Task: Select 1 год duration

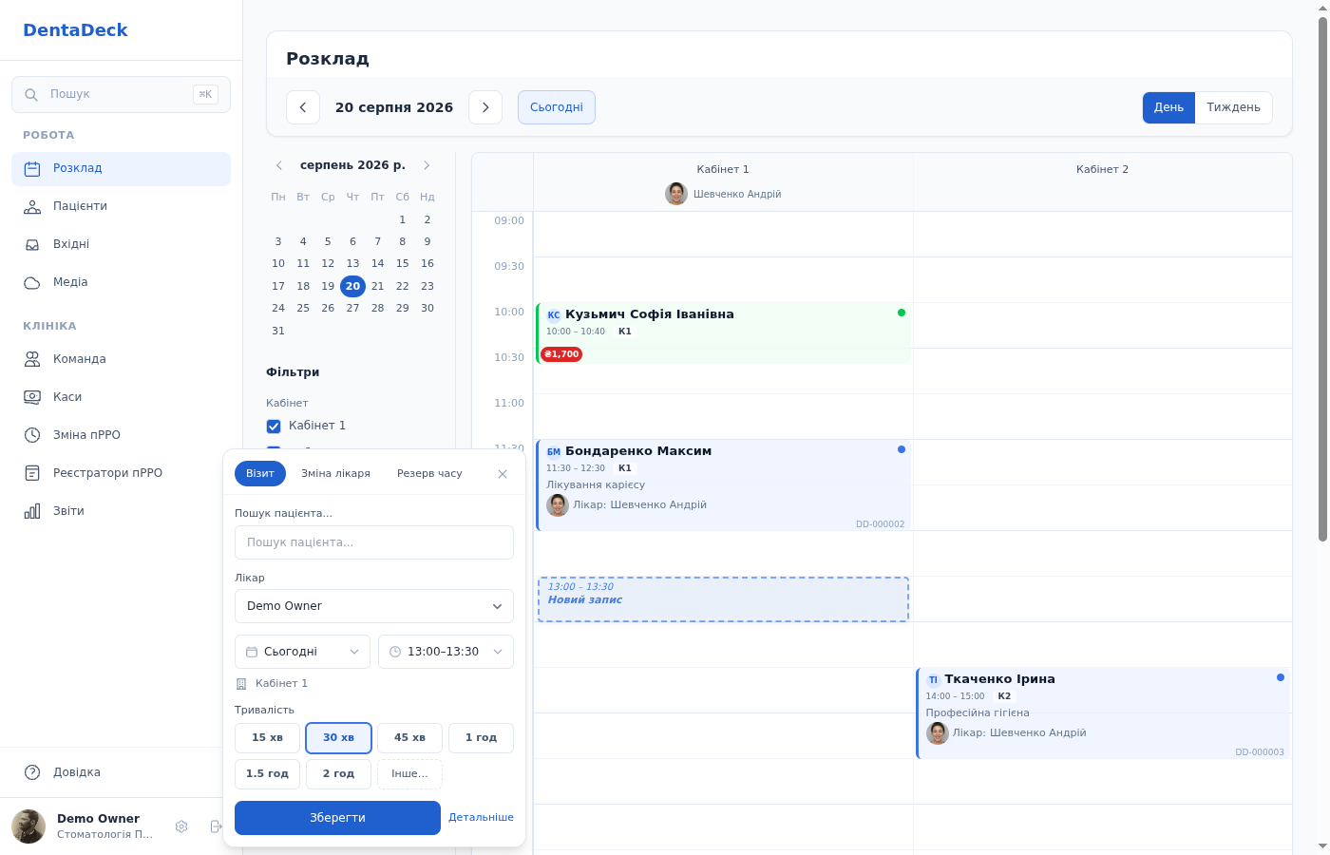Action: coord(481,738)
